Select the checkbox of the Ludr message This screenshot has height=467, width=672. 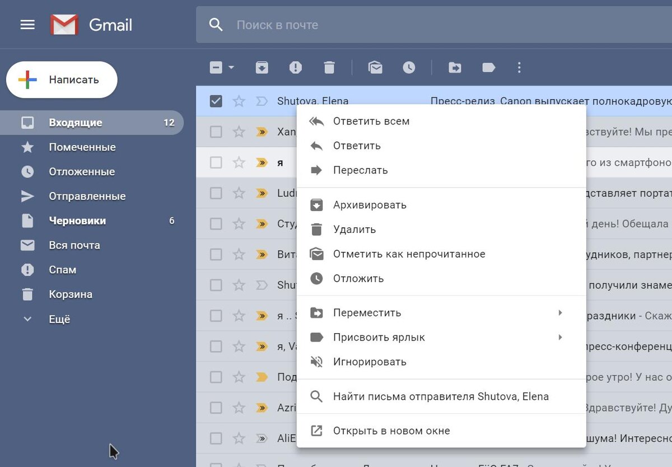coord(216,193)
